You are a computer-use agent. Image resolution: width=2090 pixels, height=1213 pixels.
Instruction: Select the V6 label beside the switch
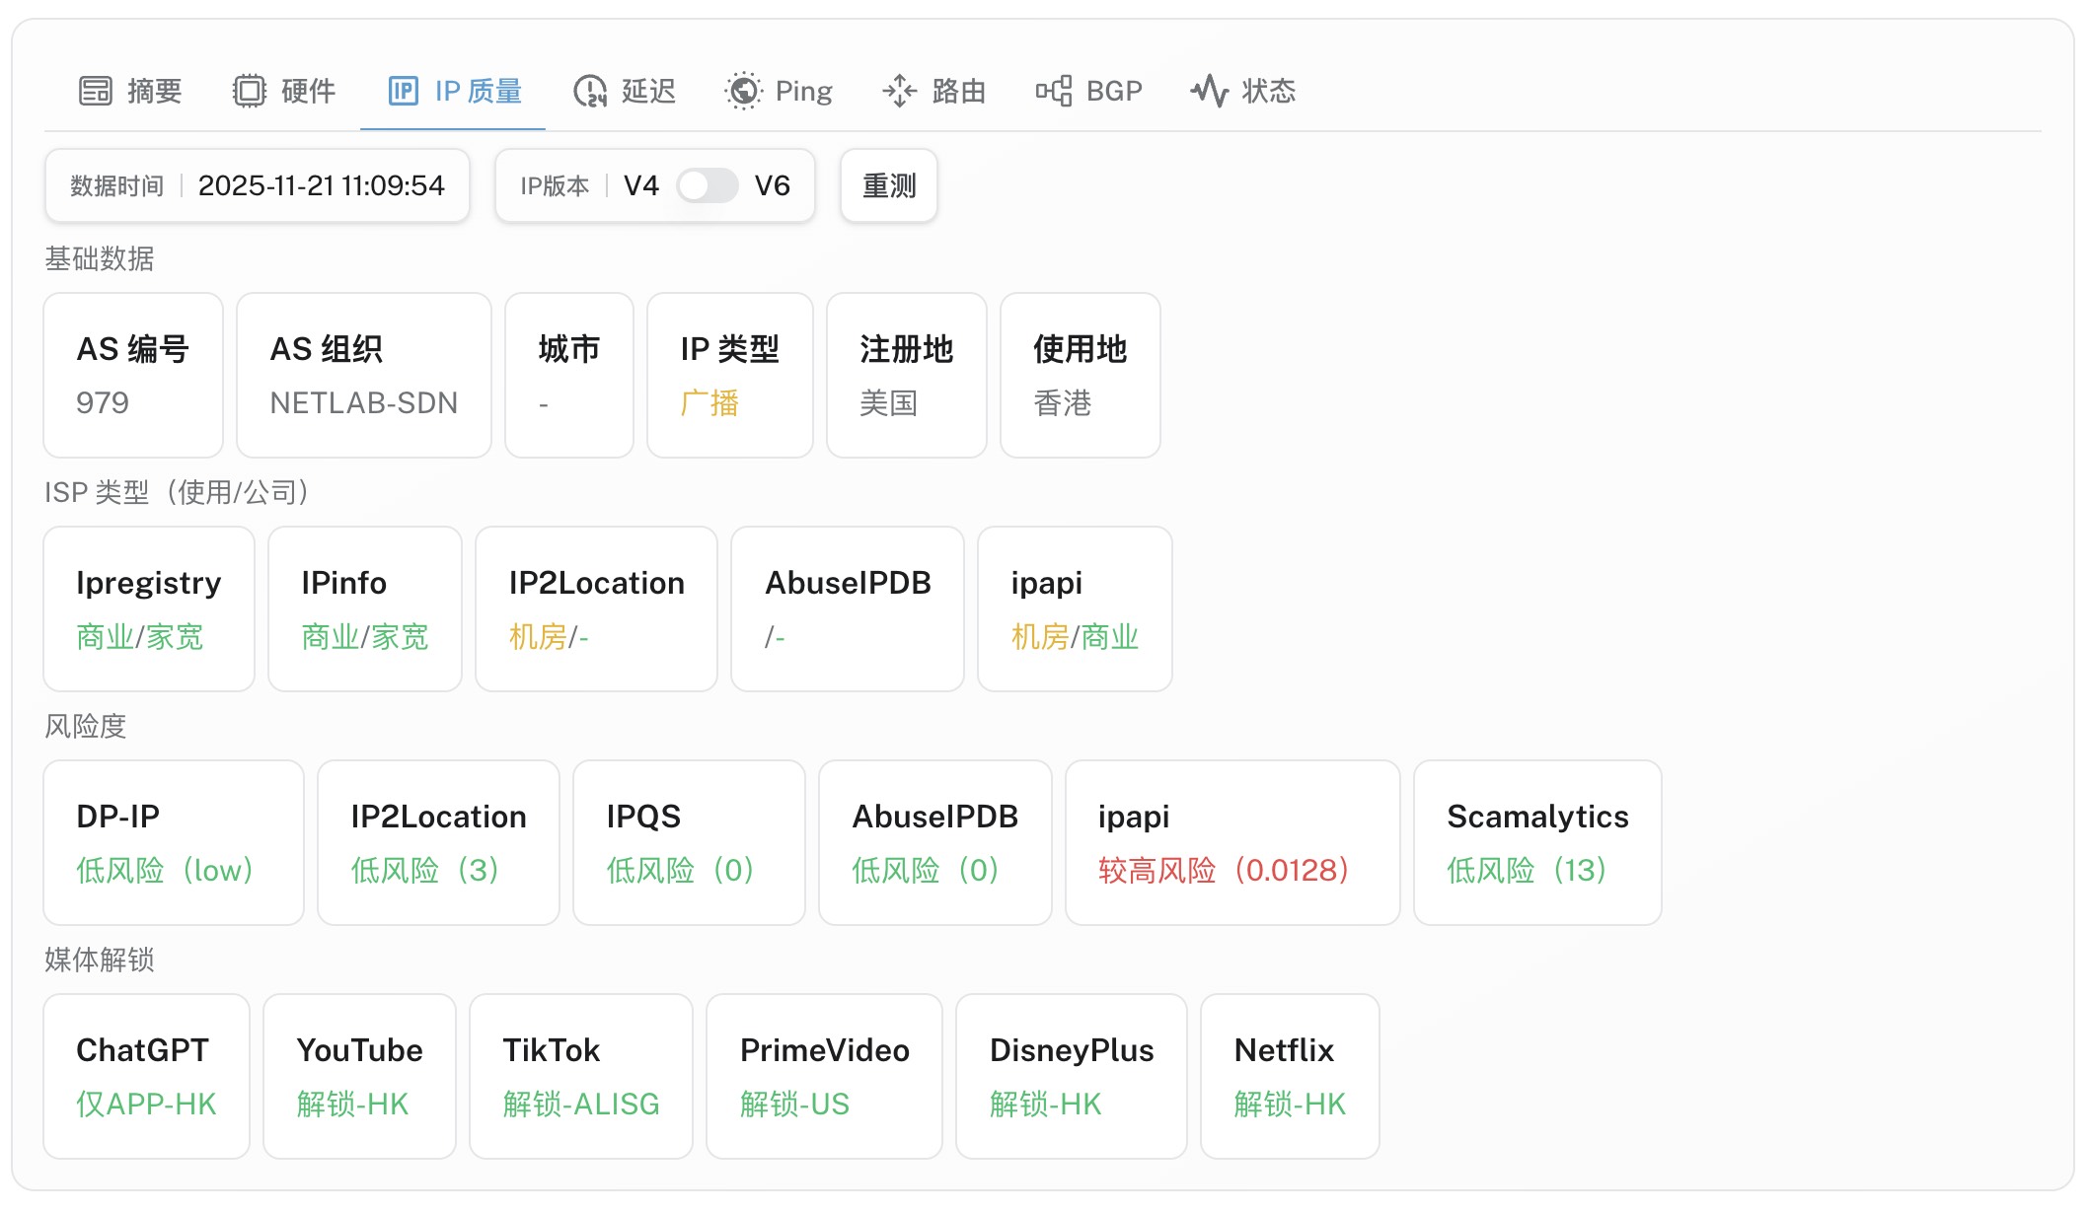coord(772,185)
